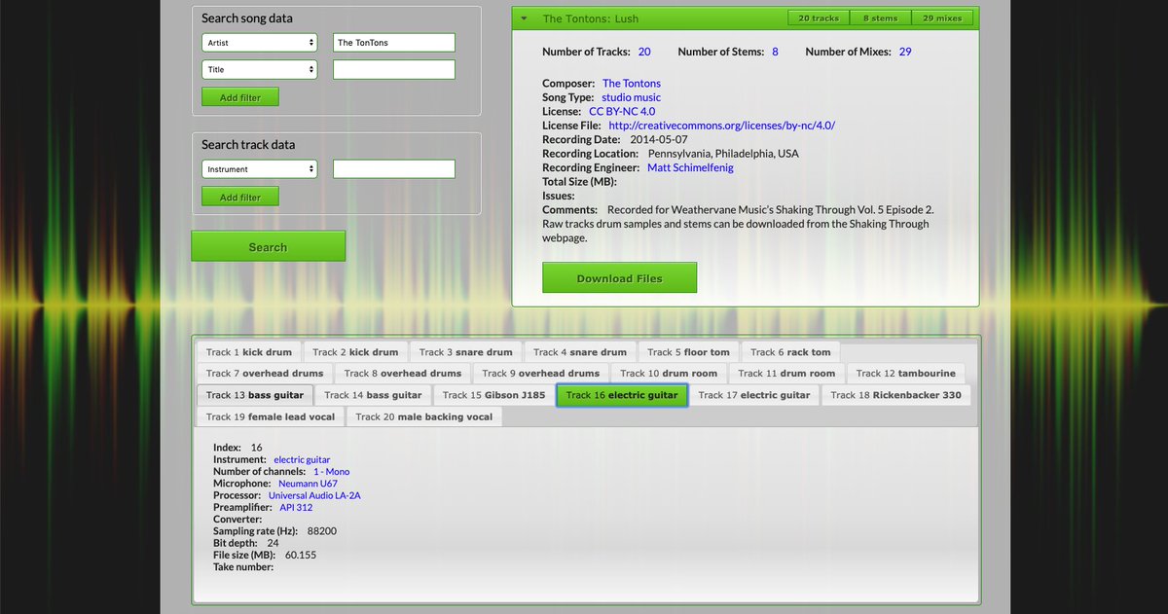Open Track 18 Rickenbacker 330 tab
Screen dimensions: 1168x614
point(895,395)
